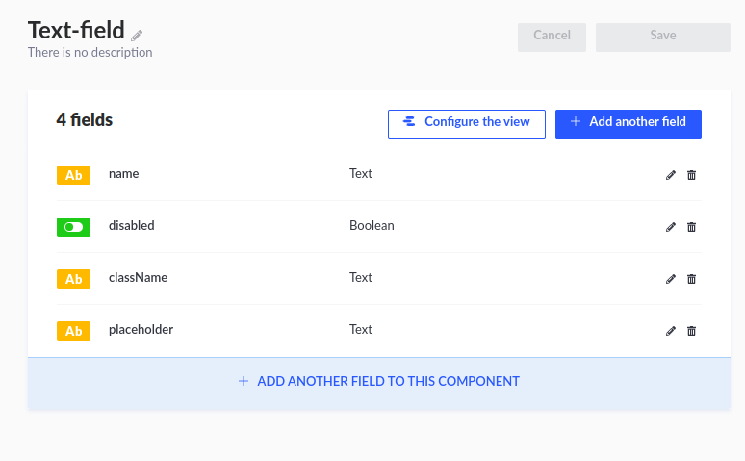Edit the disabled Boolean field
Screen dimensions: 745x461
tap(671, 227)
